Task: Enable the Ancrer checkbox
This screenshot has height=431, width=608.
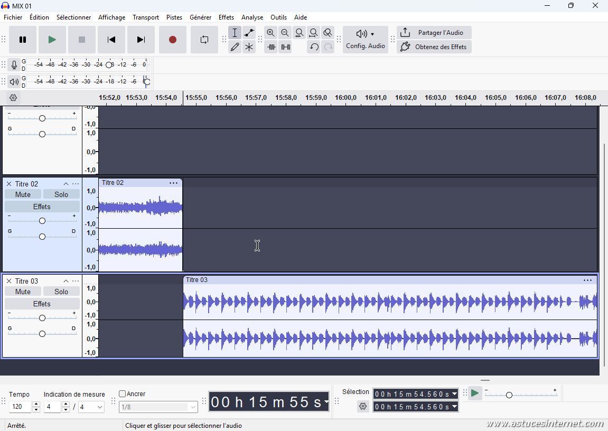Action: (123, 394)
